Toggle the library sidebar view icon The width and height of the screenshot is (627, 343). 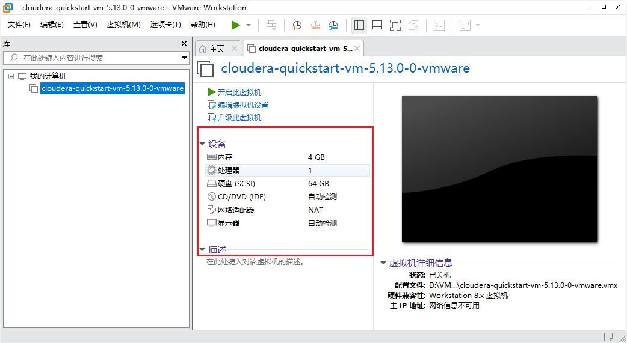(x=359, y=25)
